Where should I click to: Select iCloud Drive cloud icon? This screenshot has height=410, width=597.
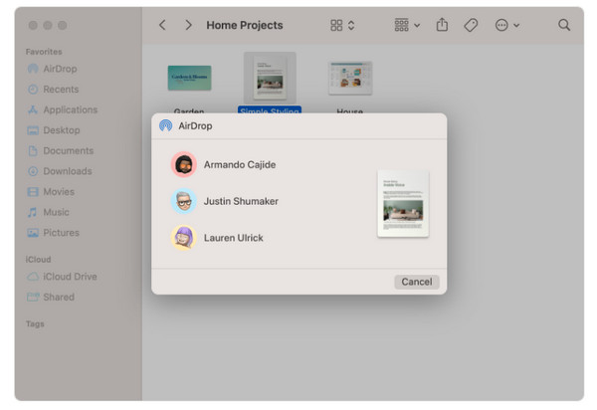(33, 277)
